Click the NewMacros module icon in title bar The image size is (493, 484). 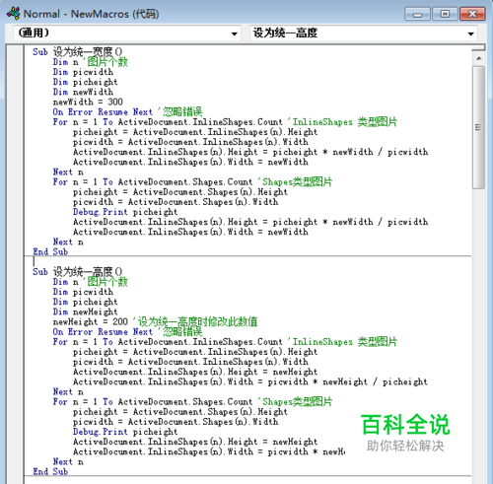(14, 14)
